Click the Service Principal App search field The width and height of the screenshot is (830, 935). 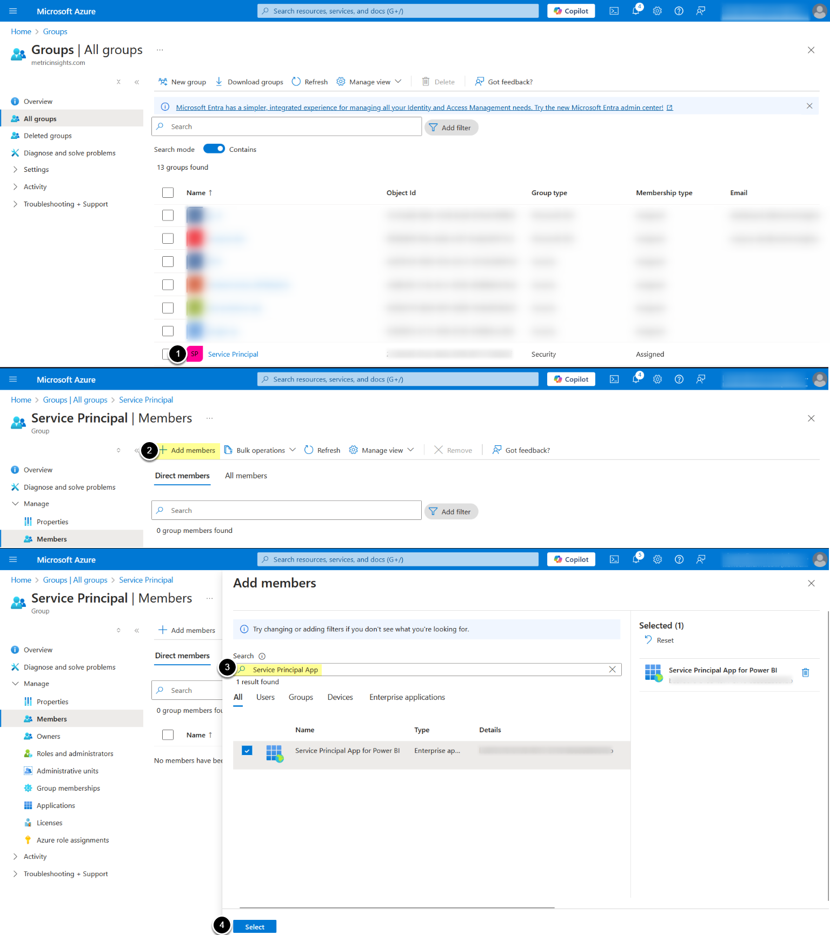tap(427, 670)
